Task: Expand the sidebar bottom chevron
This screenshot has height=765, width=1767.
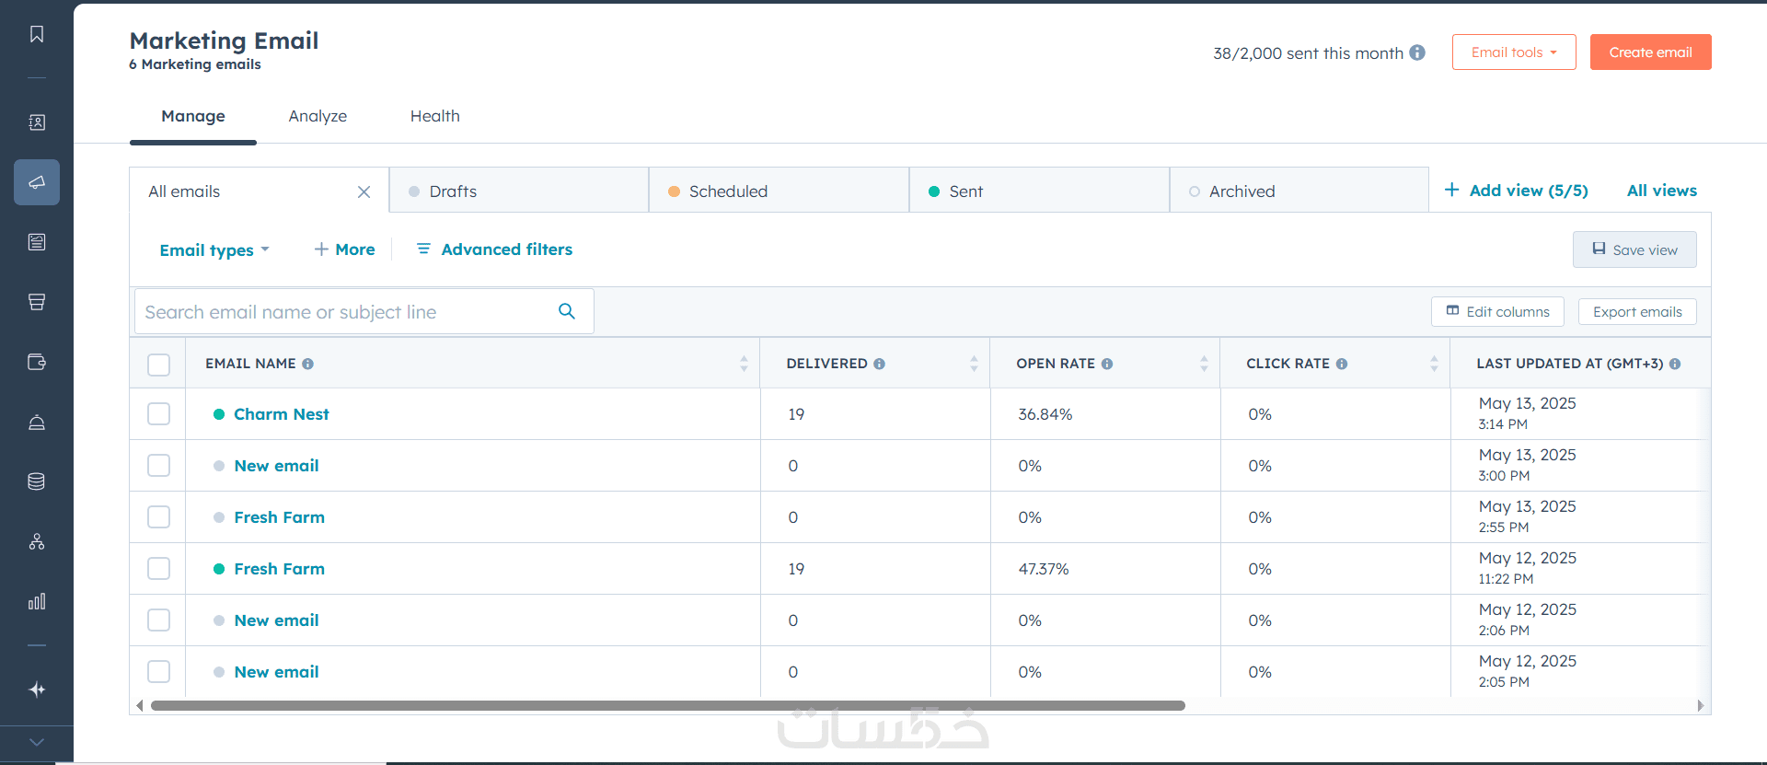Action: tap(37, 742)
